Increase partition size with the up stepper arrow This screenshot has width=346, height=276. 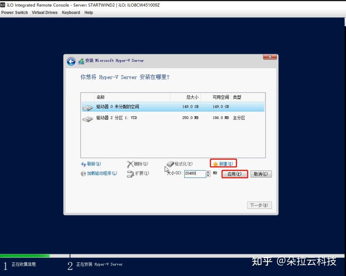pos(208,172)
